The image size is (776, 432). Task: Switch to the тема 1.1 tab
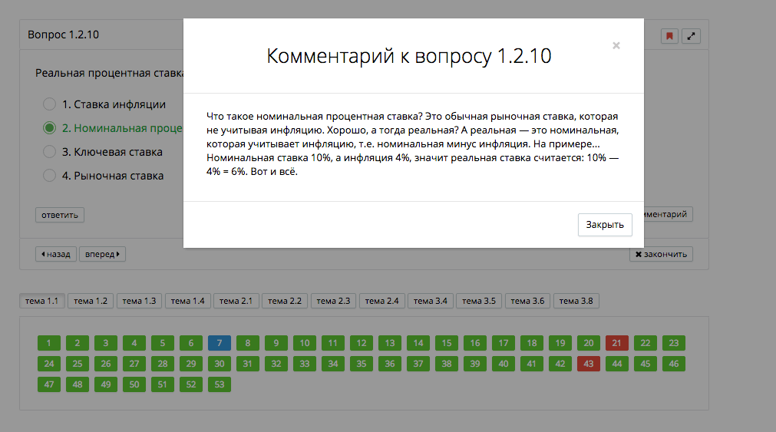[43, 301]
